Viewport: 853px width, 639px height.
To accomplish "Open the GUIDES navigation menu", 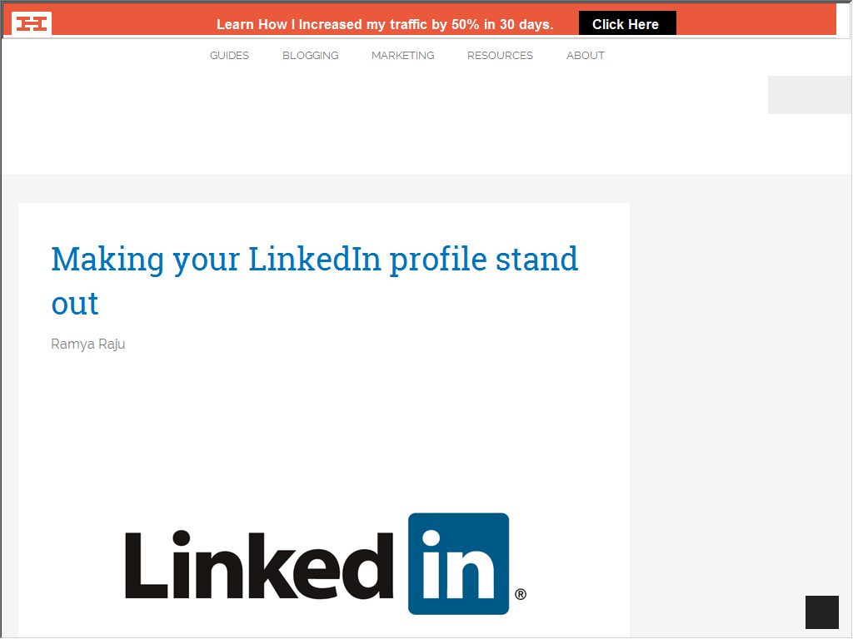I will pos(229,56).
